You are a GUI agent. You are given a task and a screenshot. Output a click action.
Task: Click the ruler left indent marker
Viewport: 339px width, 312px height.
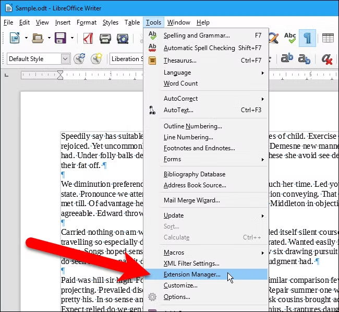(x=60, y=75)
